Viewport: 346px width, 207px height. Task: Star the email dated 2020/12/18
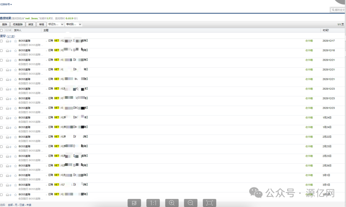pos(15,51)
